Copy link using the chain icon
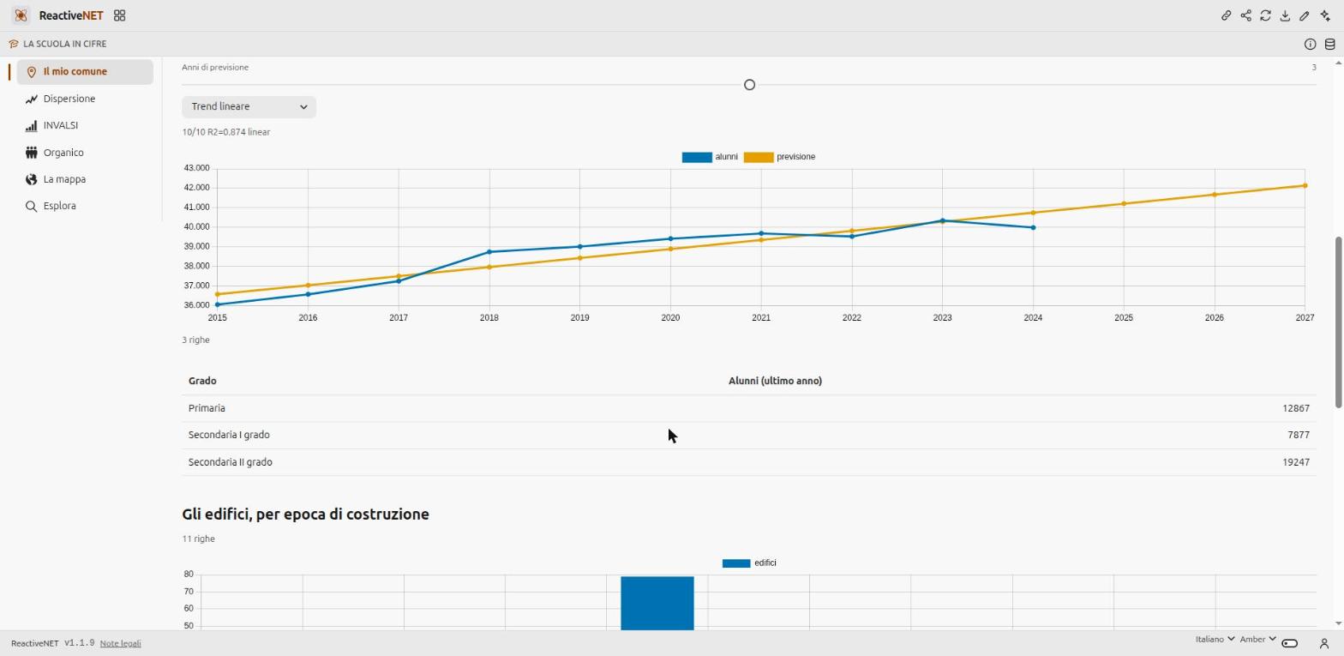 pyautogui.click(x=1226, y=15)
